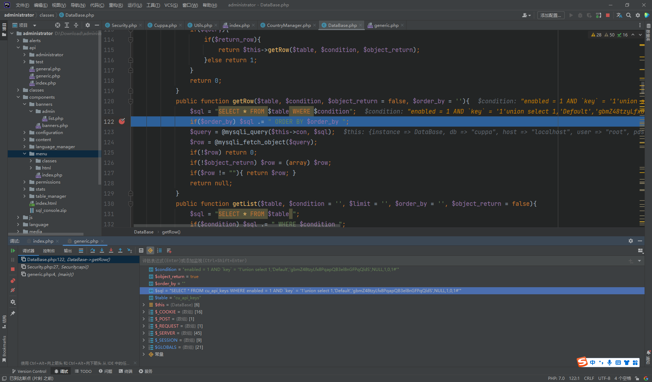Click the Run to Cursor icon

pyautogui.click(x=130, y=251)
